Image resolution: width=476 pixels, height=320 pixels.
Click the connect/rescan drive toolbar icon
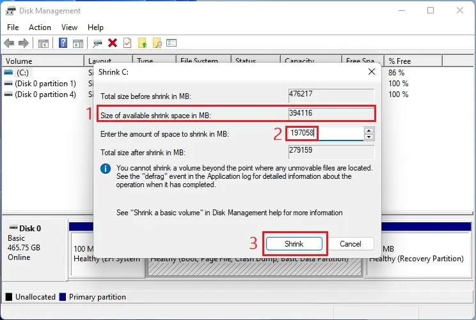(x=97, y=43)
